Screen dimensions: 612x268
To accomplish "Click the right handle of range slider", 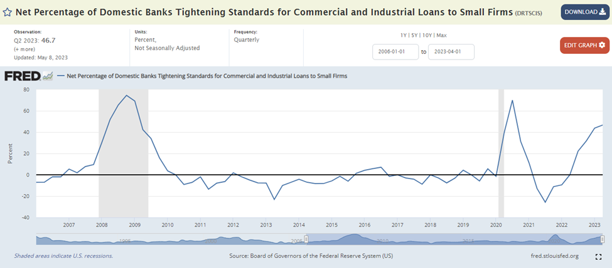I will point(603,239).
